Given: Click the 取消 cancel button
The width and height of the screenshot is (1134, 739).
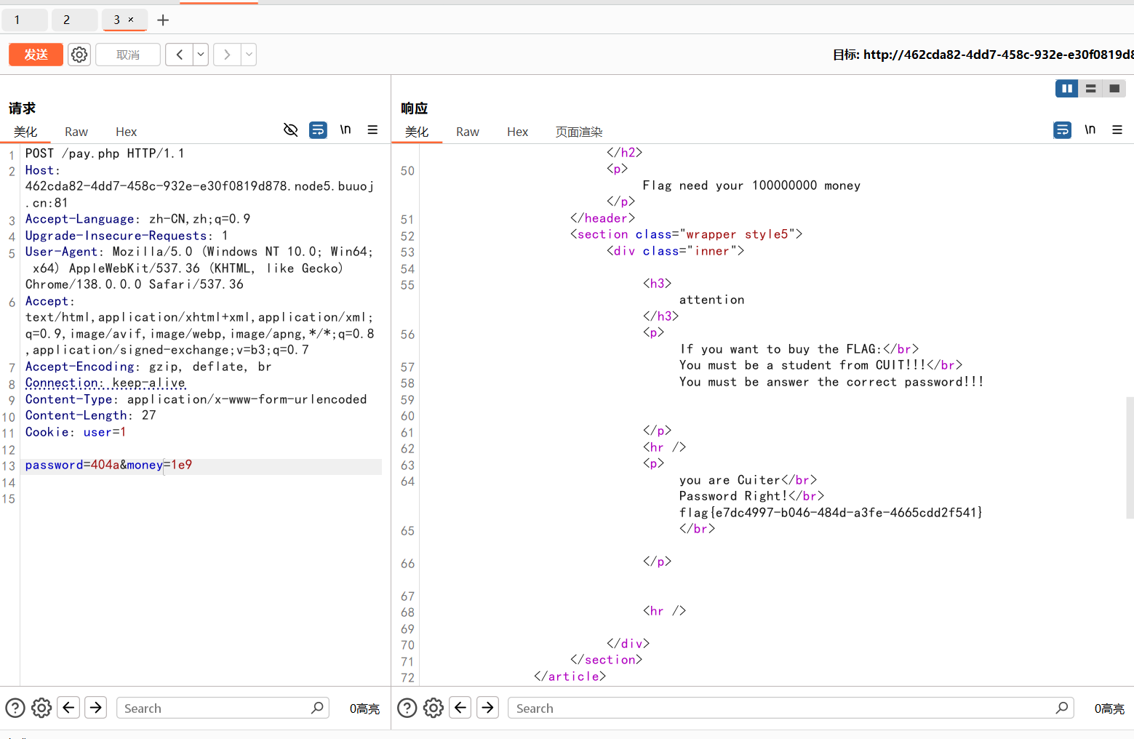Looking at the screenshot, I should point(128,55).
